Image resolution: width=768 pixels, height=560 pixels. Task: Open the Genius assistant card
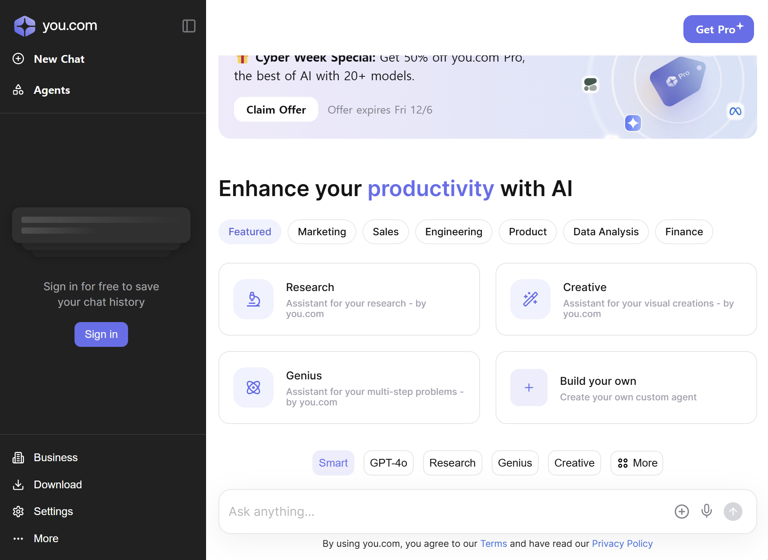[349, 388]
